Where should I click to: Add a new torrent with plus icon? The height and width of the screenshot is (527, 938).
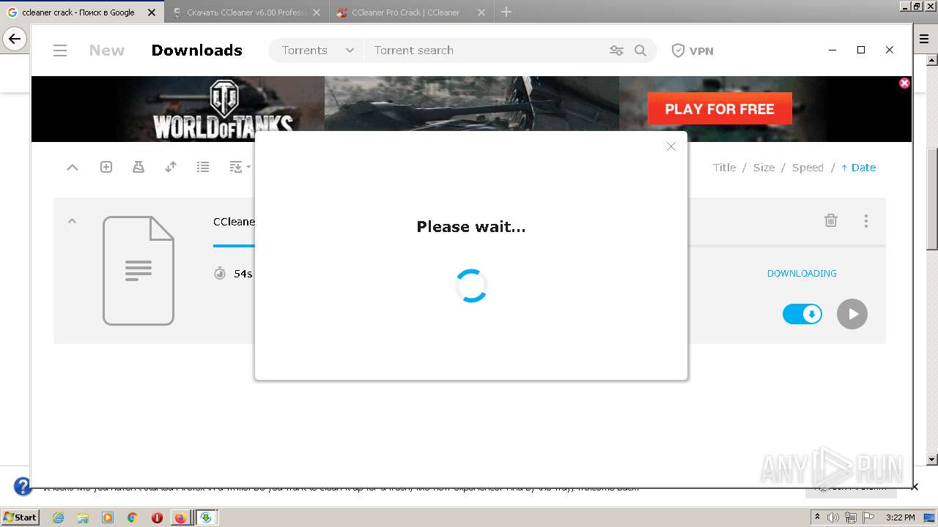(106, 167)
